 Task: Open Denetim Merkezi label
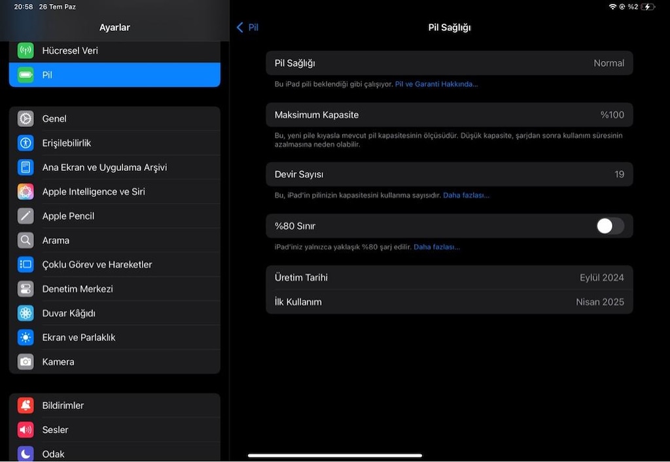[77, 289]
